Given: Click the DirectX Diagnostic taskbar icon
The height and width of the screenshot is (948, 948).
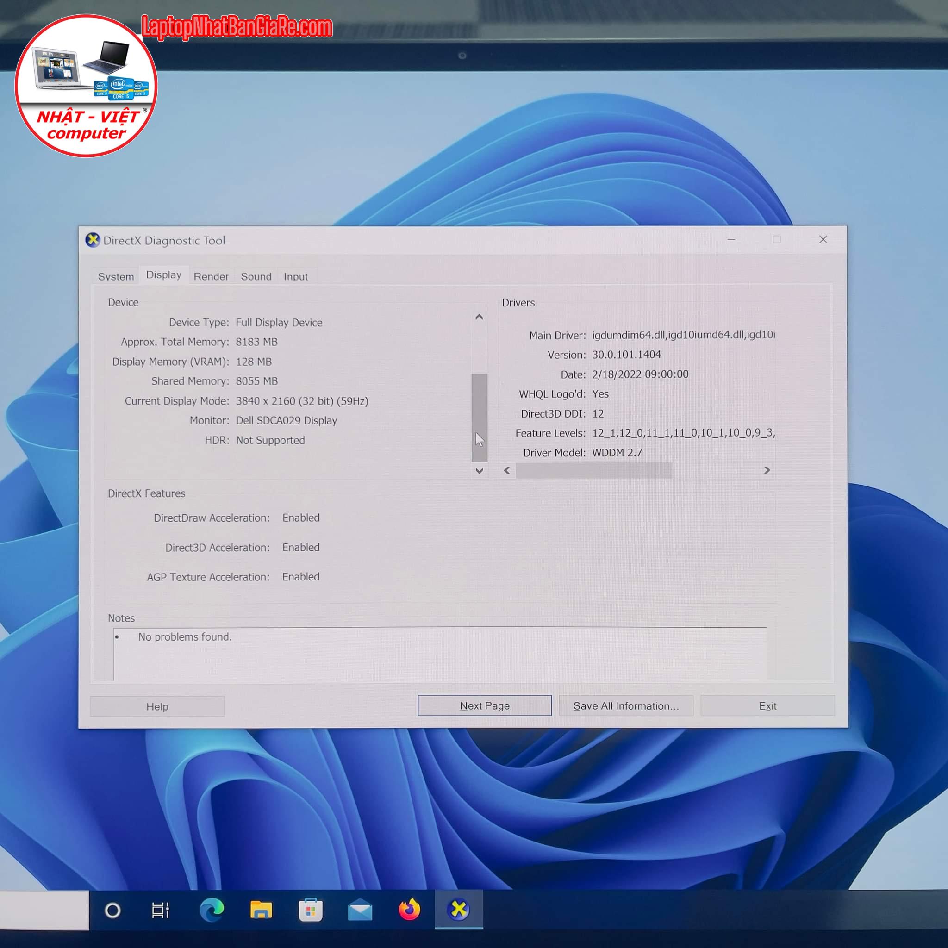Looking at the screenshot, I should point(459,910).
